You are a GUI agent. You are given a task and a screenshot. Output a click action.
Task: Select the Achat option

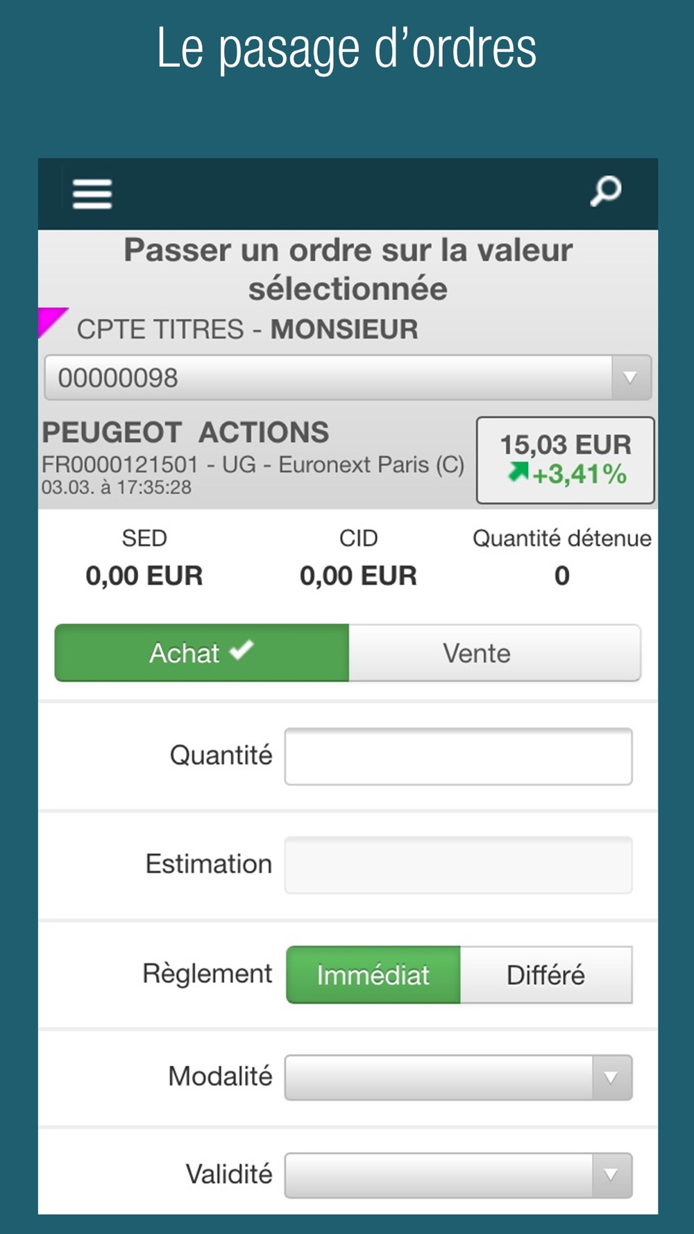(201, 653)
